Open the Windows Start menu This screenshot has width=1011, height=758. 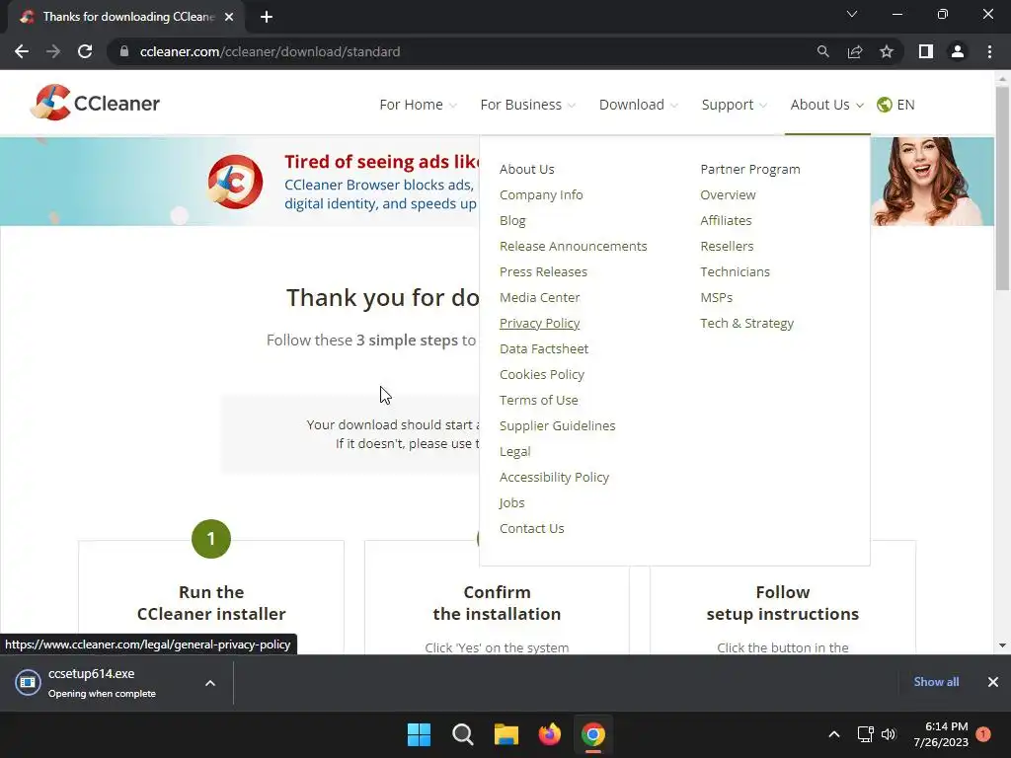pos(419,734)
